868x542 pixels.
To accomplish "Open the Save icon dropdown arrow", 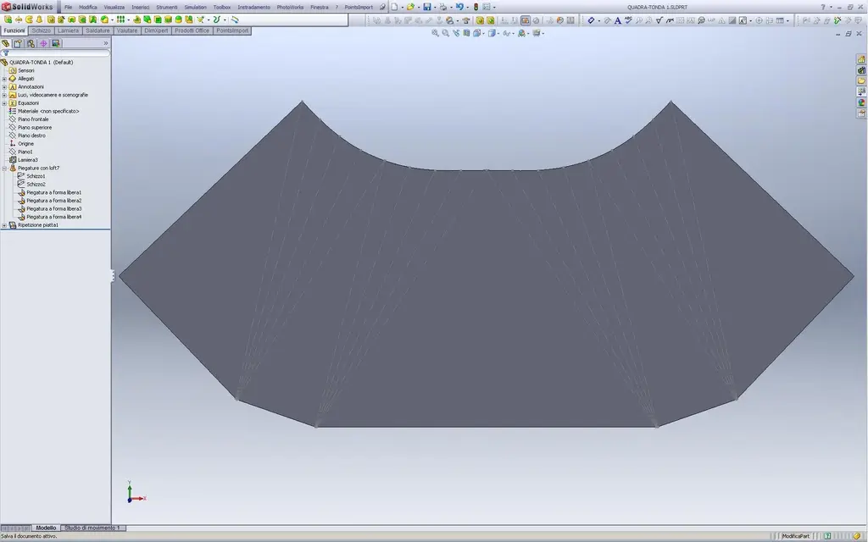I will click(435, 8).
